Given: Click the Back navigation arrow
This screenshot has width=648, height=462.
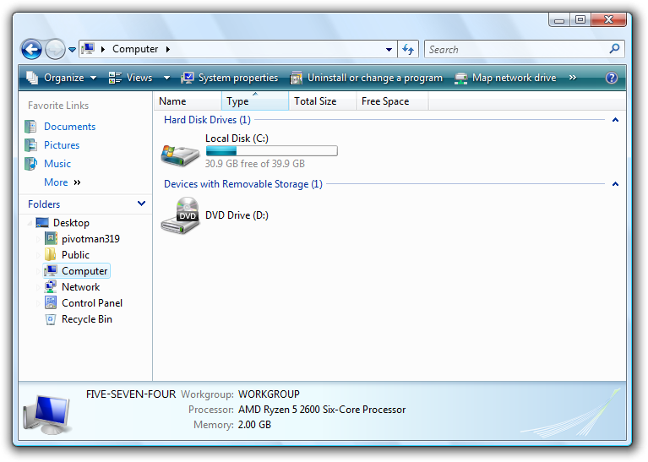Looking at the screenshot, I should [31, 50].
